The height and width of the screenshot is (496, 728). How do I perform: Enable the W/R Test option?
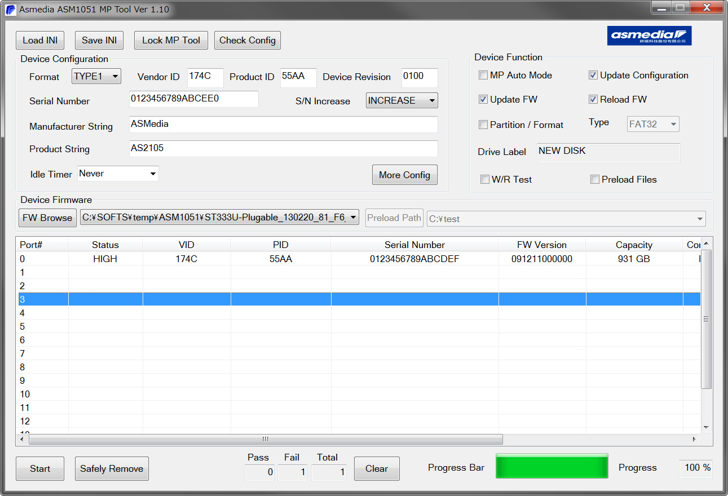click(485, 179)
